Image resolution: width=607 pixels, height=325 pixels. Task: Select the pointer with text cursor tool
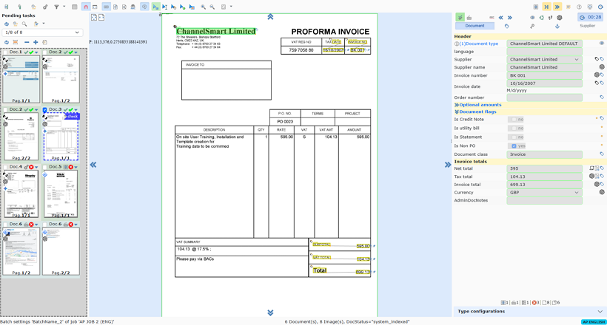point(164,7)
